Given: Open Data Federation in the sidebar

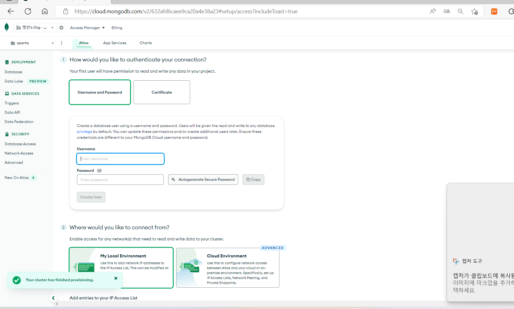Looking at the screenshot, I should click(x=19, y=122).
